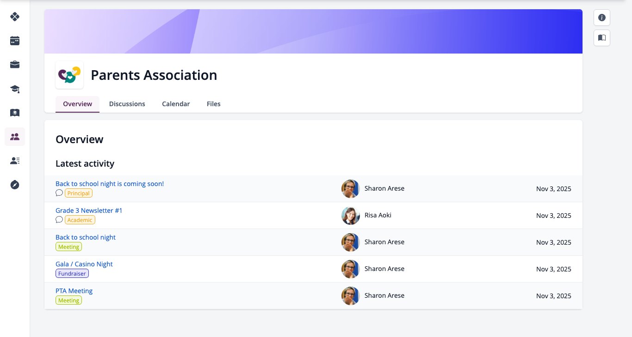The width and height of the screenshot is (632, 337).
Task: Select the groups people icon in sidebar
Action: (15, 137)
